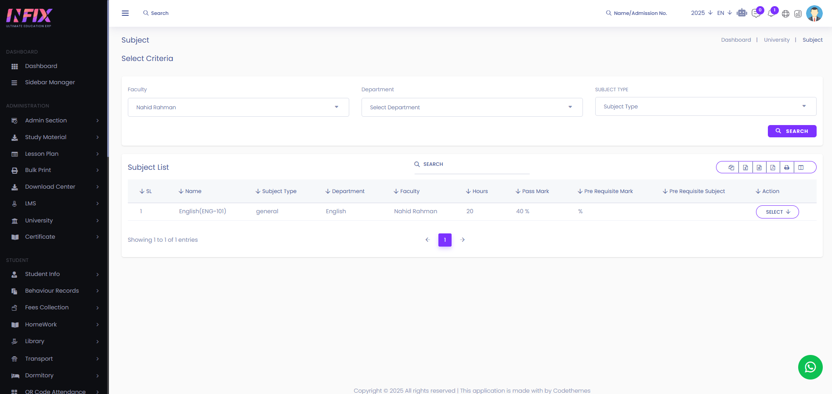This screenshot has width=832, height=394.
Task: Click the Transport bus icon in sidebar
Action: 14,359
